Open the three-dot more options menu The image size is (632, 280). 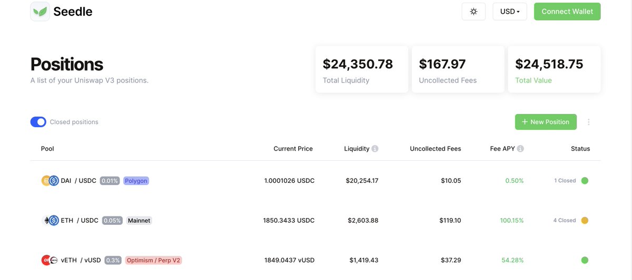point(589,122)
